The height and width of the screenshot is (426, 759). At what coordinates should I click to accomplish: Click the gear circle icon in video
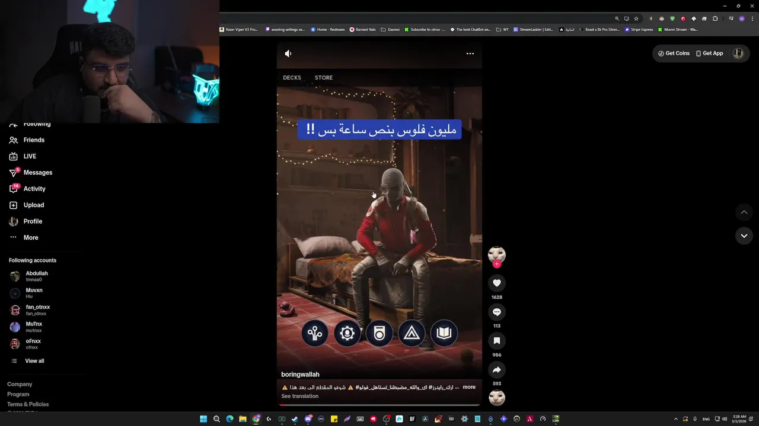347,333
